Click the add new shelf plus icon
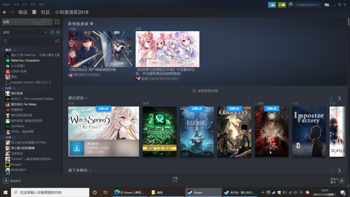Viewport: 350px width, 197px height. pyautogui.click(x=194, y=90)
